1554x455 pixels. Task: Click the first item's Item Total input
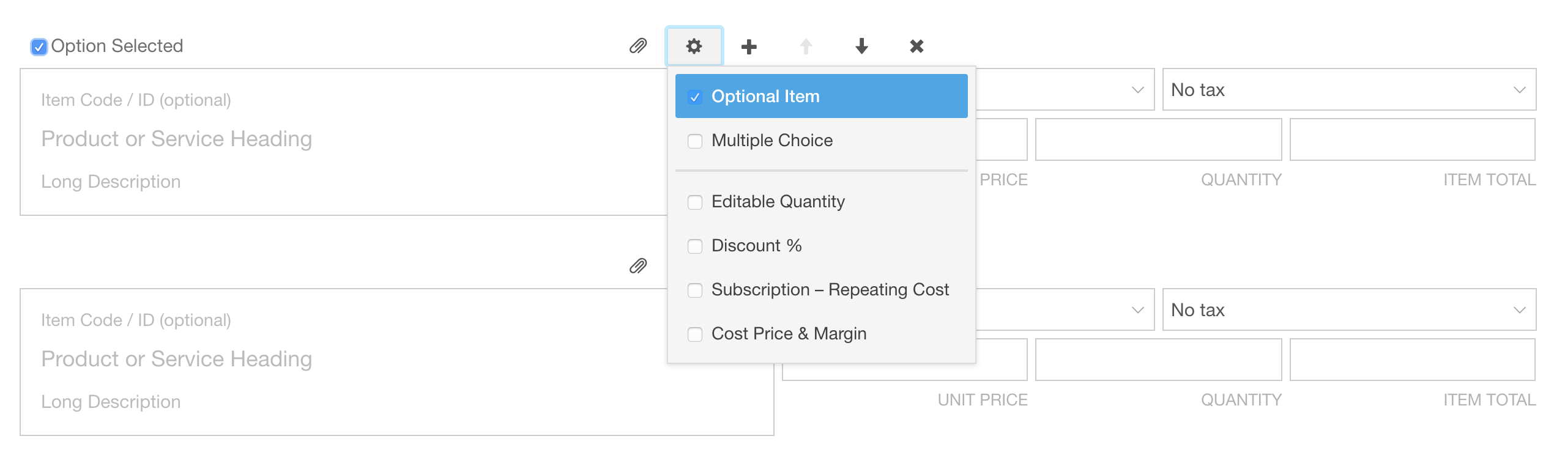click(x=1413, y=140)
